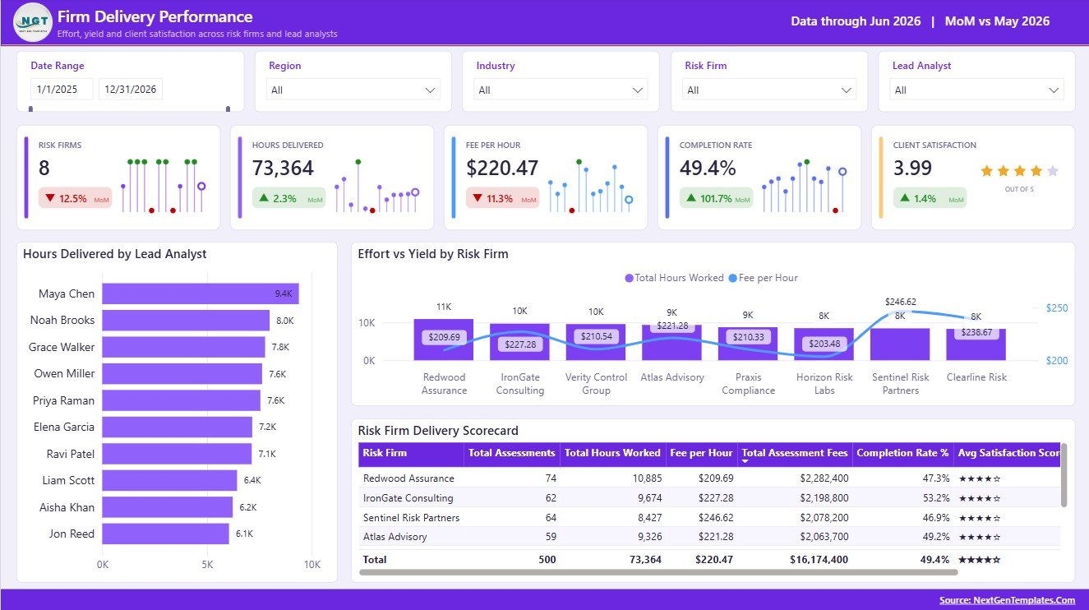Click the $16,174,400 total fees value
The height and width of the screenshot is (610, 1089).
pyautogui.click(x=819, y=560)
